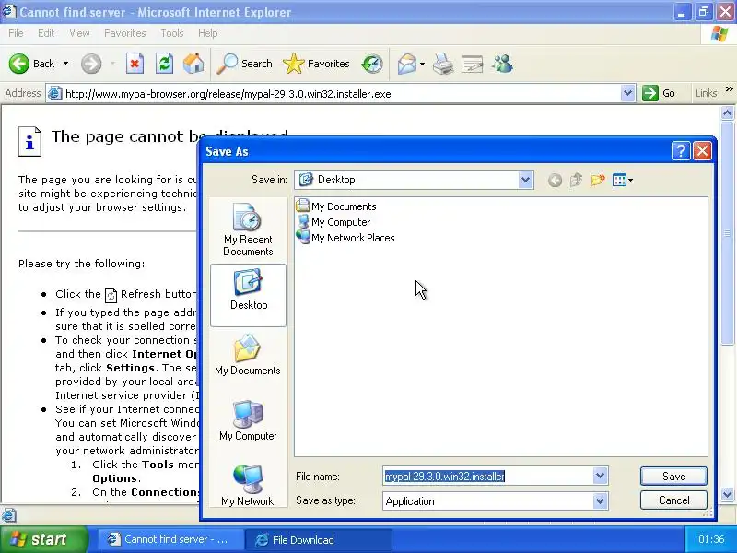
Task: Open the View menu
Action: tap(79, 33)
